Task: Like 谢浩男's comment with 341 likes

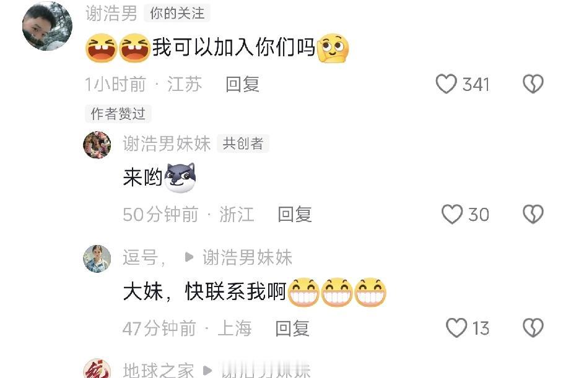Action: pyautogui.click(x=446, y=84)
